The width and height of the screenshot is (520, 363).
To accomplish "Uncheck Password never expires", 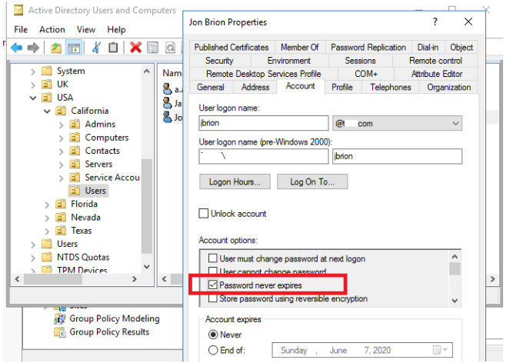I will point(212,285).
